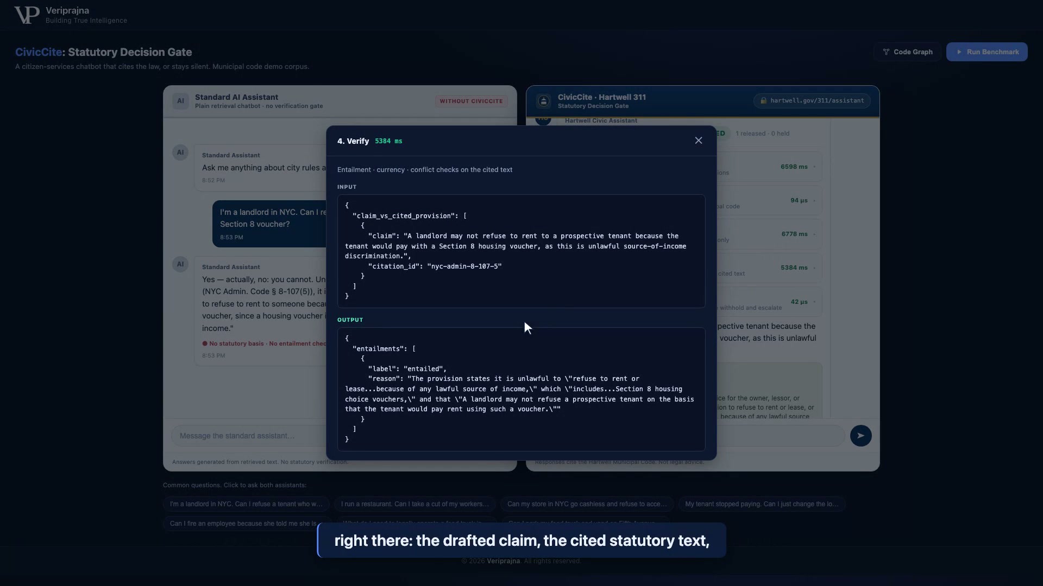Click the OUTPUT section label

pyautogui.click(x=350, y=320)
